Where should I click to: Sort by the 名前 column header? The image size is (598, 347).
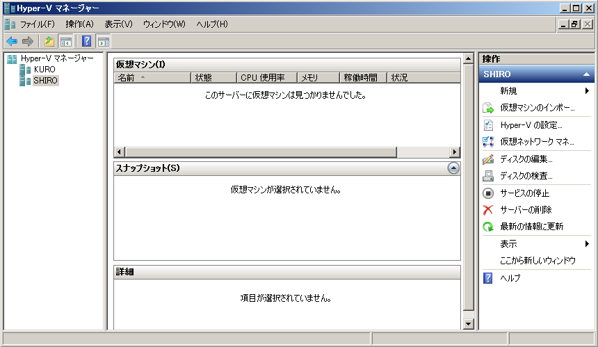coord(152,78)
